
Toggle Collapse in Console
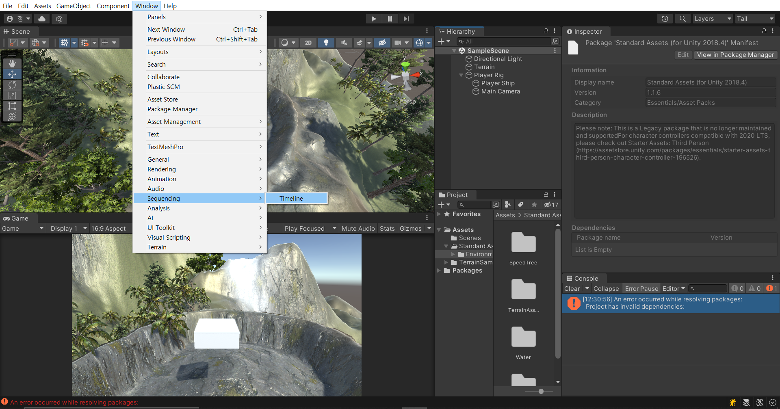pyautogui.click(x=606, y=288)
